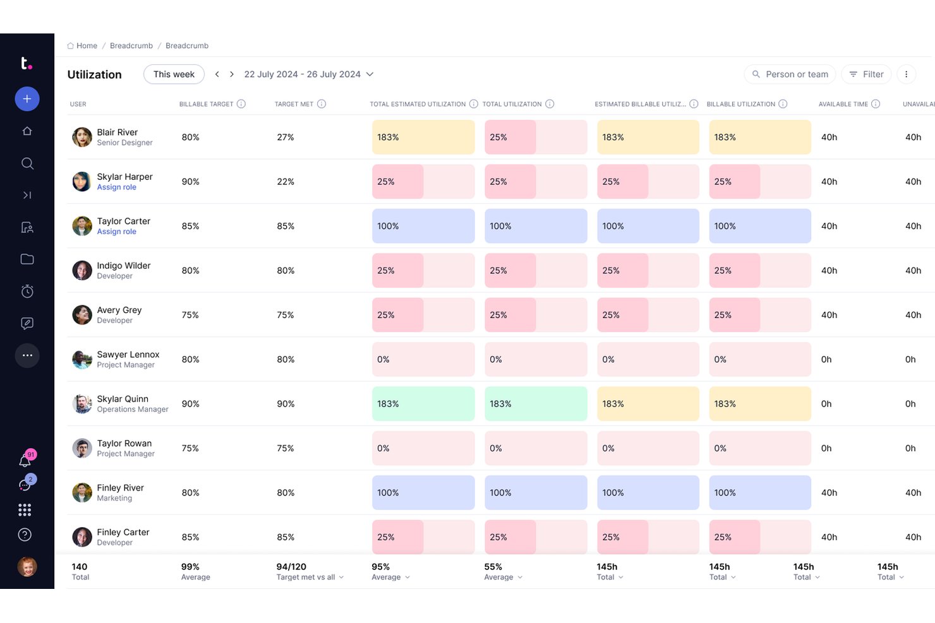Open the notes/edit chat icon in sidebar
This screenshot has width=935, height=623.
click(x=27, y=323)
